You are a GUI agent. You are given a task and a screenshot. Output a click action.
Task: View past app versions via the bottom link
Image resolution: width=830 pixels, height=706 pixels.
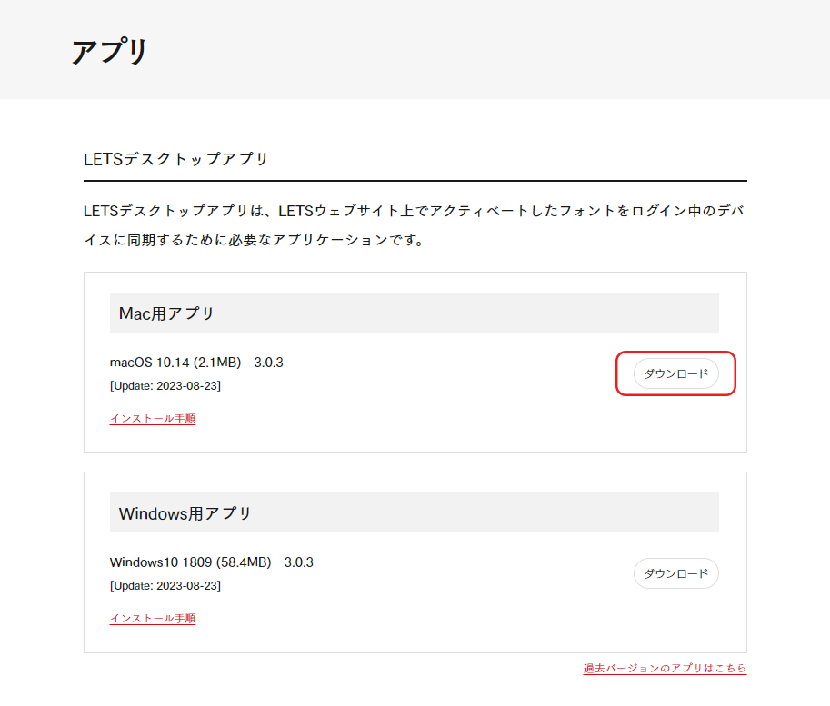point(665,668)
